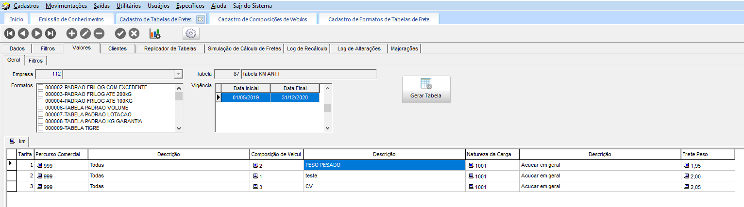Open the Cadastros menu
Image resolution: width=744 pixels, height=207 pixels.
tap(27, 6)
